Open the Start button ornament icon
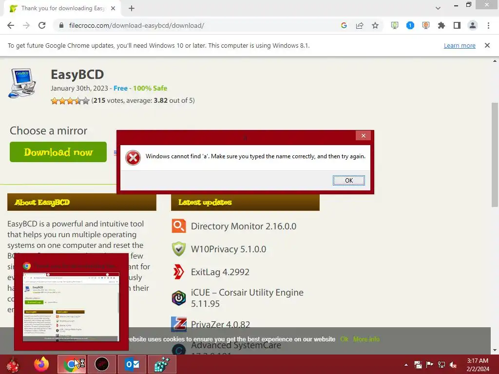The width and height of the screenshot is (499, 374). 13,364
